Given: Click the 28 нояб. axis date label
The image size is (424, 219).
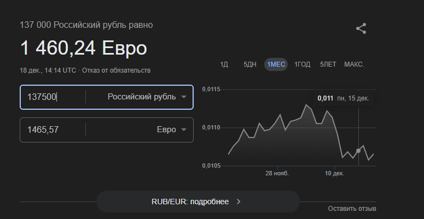Looking at the screenshot, I should click(x=277, y=173).
